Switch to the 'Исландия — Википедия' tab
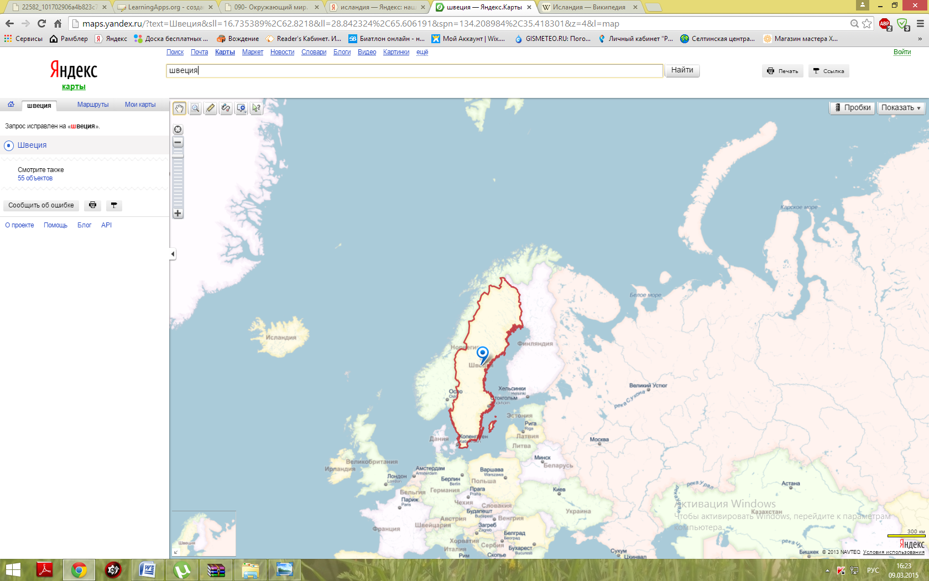929x581 pixels. click(589, 7)
